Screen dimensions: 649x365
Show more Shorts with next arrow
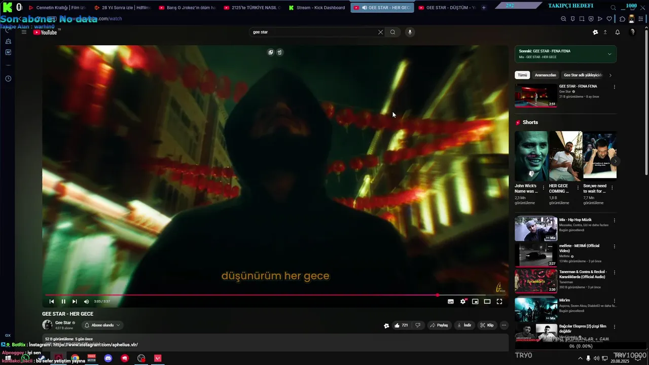(x=615, y=161)
